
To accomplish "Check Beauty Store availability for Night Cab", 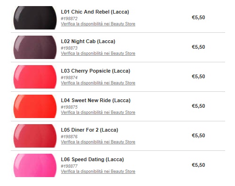I will (98, 53).
